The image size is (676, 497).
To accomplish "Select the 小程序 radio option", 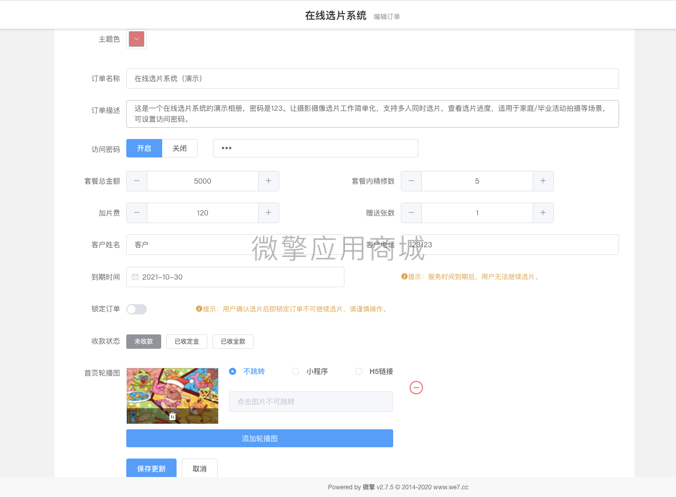I will tap(310, 371).
